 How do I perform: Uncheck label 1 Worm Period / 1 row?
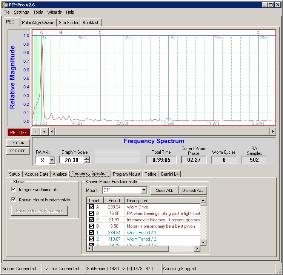tap(92, 233)
